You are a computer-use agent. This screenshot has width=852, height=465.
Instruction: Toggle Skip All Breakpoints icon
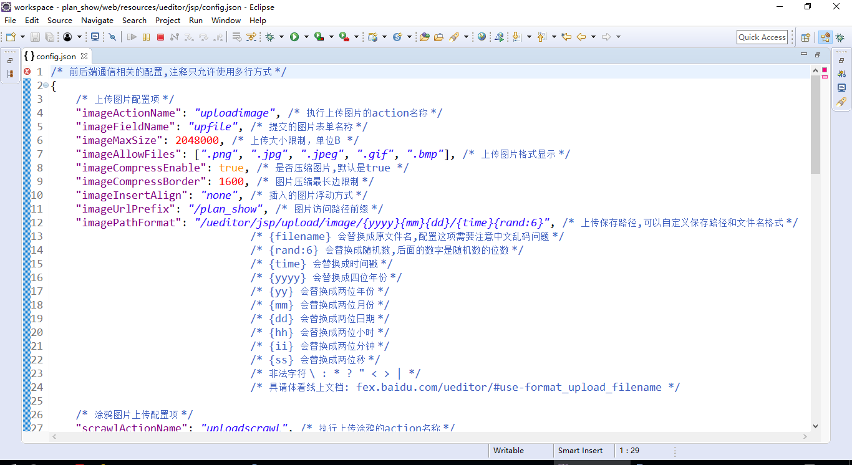pyautogui.click(x=112, y=37)
